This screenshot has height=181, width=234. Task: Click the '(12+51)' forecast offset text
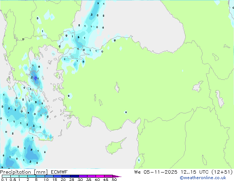click(x=222, y=172)
